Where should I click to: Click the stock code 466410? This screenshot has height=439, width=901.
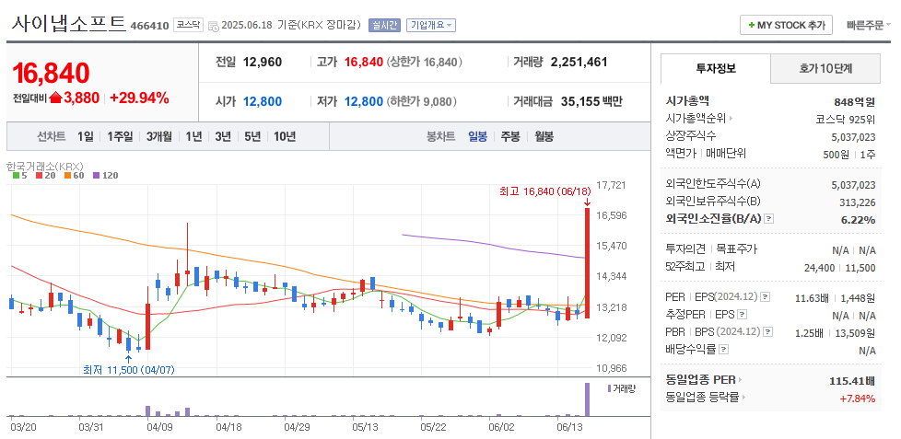[150, 26]
